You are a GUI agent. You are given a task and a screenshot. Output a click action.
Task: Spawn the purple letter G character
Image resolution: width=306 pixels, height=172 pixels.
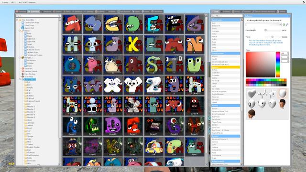[x=195, y=24]
